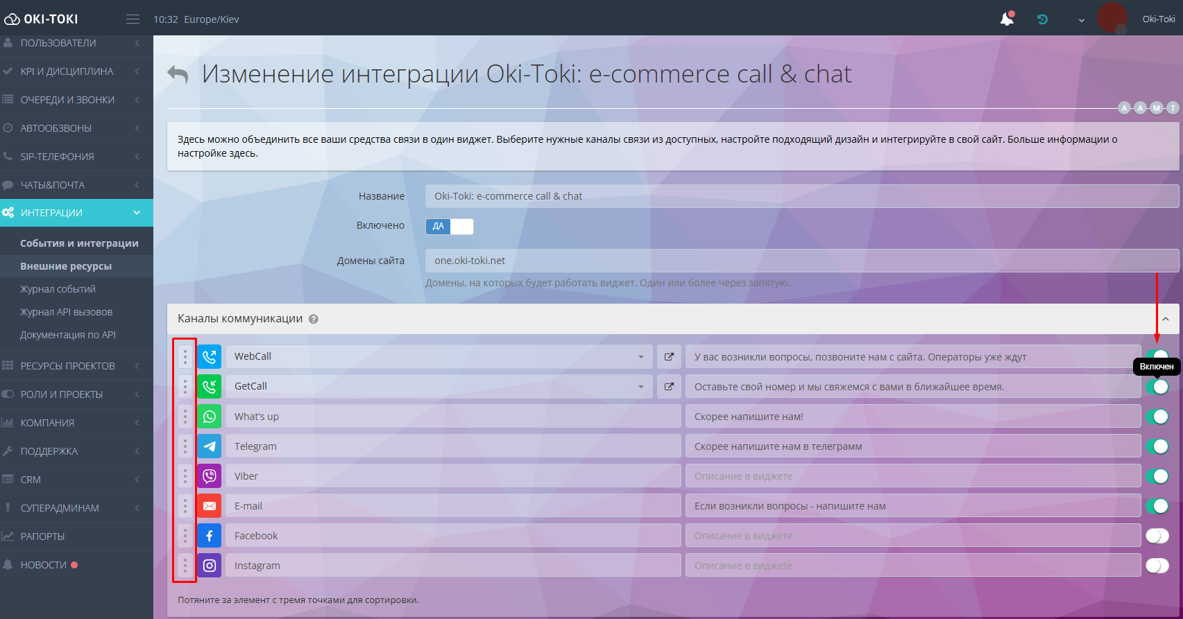This screenshot has height=619, width=1183.
Task: Click the back arrow beside the page title
Action: [178, 74]
